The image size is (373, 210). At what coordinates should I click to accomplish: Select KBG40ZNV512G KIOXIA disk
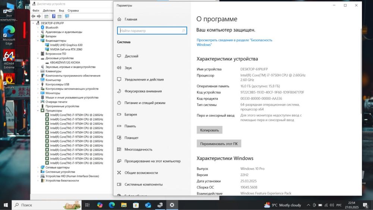pyautogui.click(x=65, y=63)
